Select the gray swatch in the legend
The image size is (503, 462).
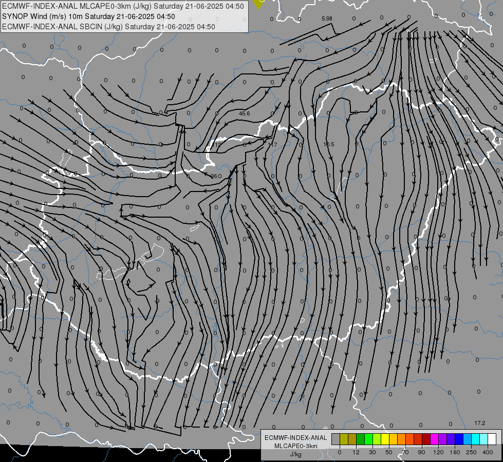[x=336, y=439]
